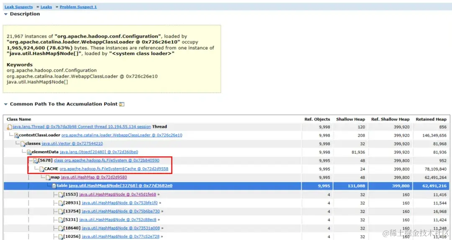452x240 pixels.
Task: Click the Thread icon in the java.lang.Thread row
Action: [x=10, y=127]
